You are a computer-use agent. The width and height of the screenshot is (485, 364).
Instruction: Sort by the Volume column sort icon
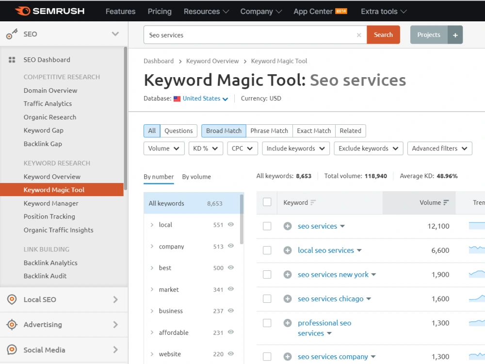(446, 203)
